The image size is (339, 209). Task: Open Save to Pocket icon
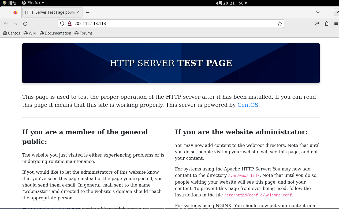click(x=317, y=24)
